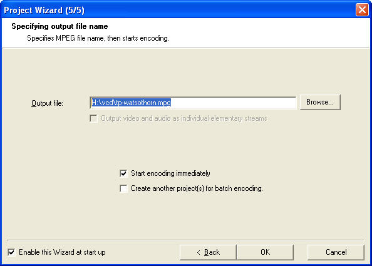Tick the Create another project(s) checkbox square
The image size is (372, 266).
tap(123, 189)
